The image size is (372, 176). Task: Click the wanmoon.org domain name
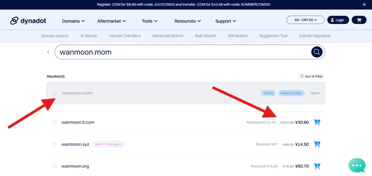75,166
